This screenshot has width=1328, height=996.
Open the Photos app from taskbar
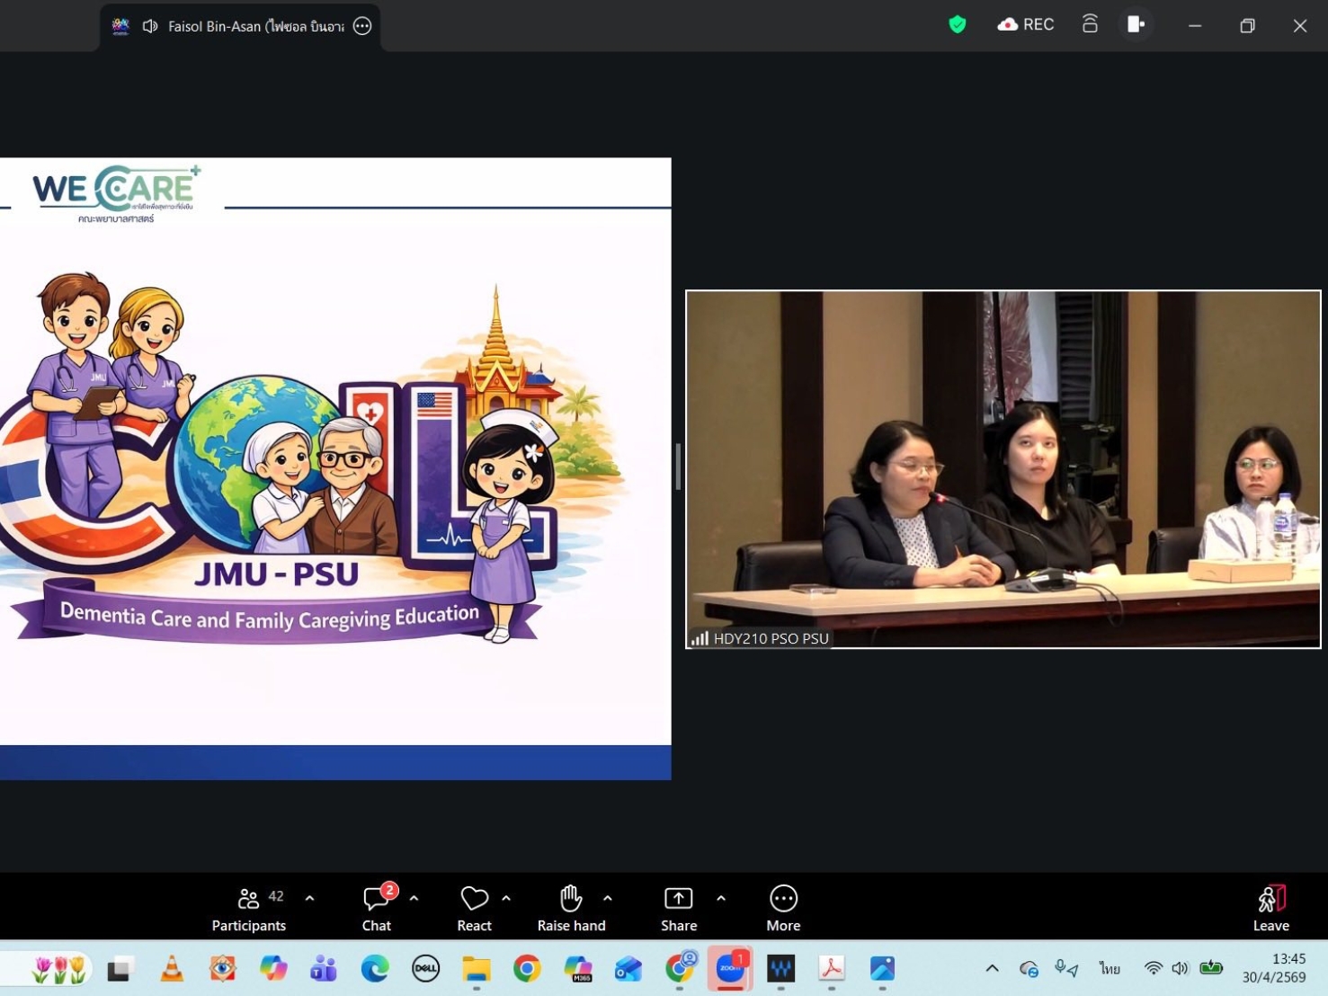click(882, 969)
